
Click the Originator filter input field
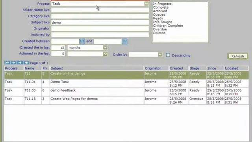pyautogui.click(x=100, y=28)
